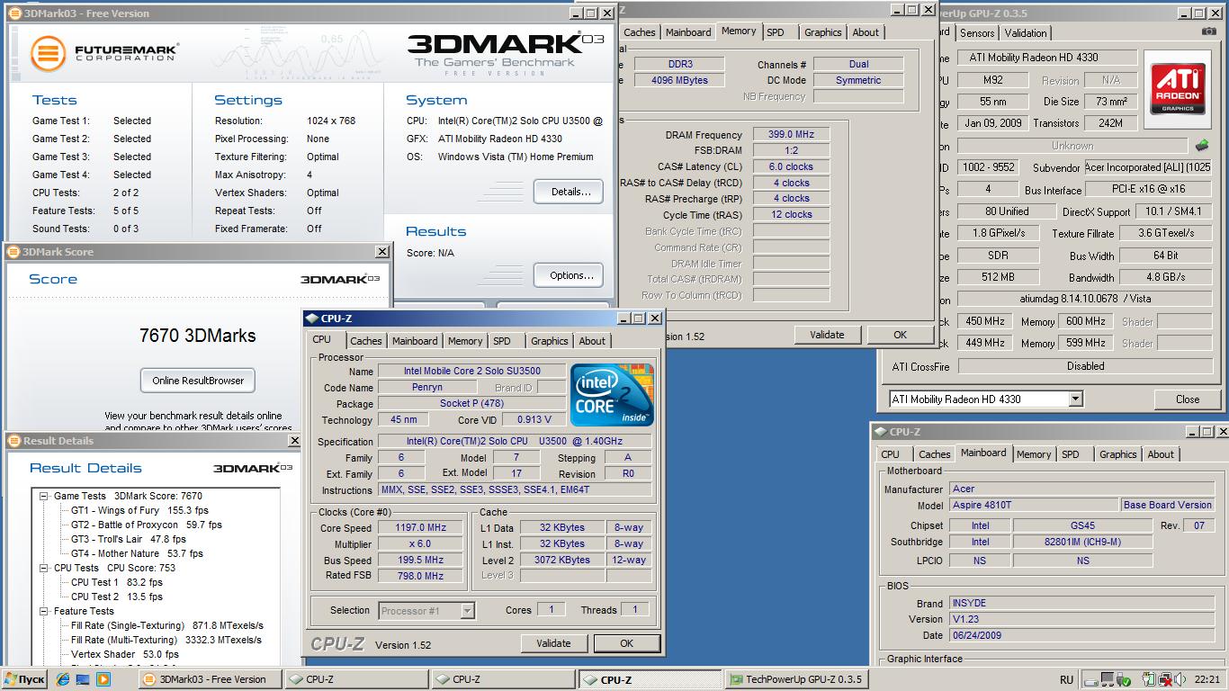1229x691 pixels.
Task: Switch to 3DMark03 - Free Version taskbar button
Action: (x=210, y=679)
